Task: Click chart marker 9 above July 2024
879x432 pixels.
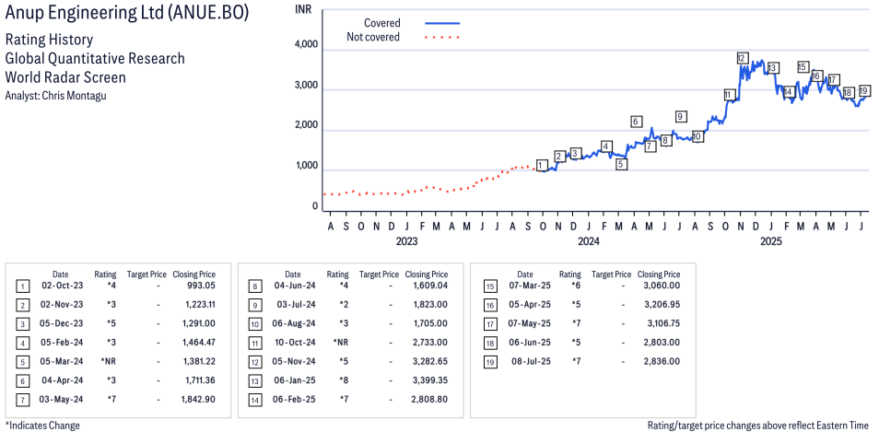Action: (681, 117)
